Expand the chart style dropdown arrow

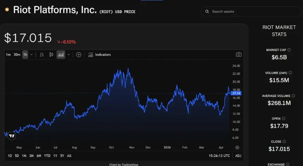tap(68, 55)
